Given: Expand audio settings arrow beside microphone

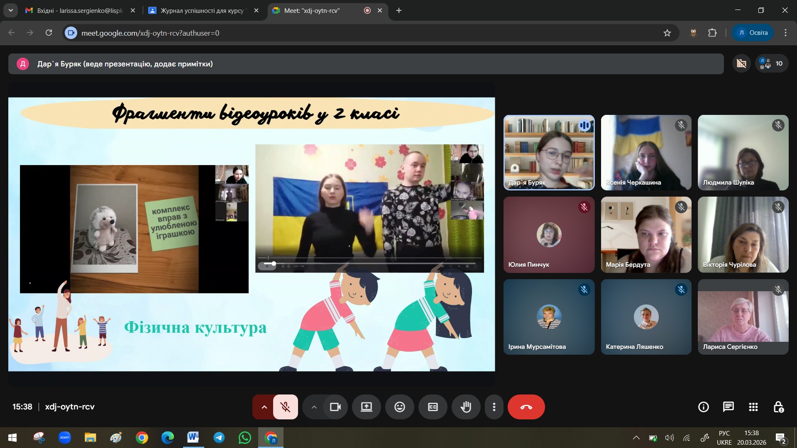Looking at the screenshot, I should [x=264, y=407].
